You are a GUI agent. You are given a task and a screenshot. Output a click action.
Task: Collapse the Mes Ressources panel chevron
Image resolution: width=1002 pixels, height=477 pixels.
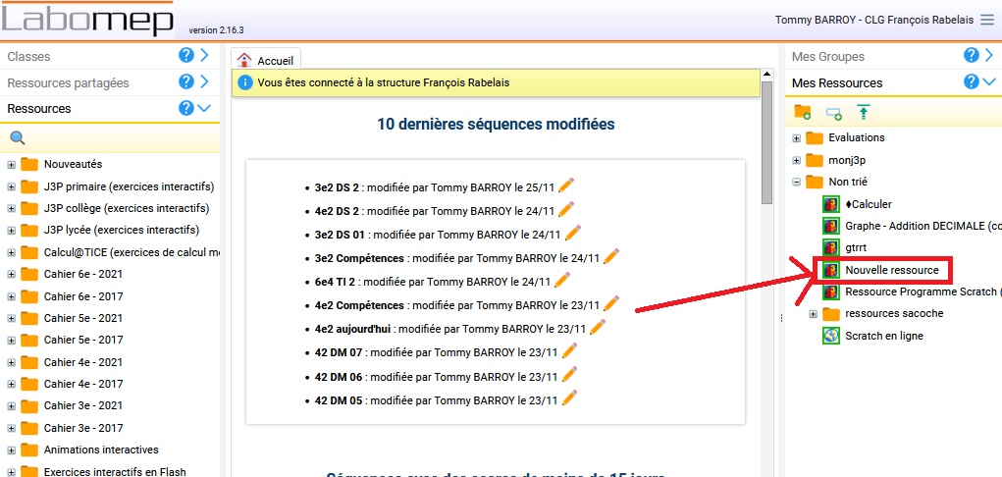[x=989, y=82]
